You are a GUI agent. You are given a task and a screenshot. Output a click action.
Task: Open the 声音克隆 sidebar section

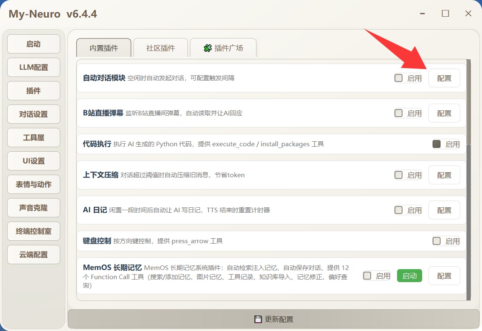[x=33, y=208]
